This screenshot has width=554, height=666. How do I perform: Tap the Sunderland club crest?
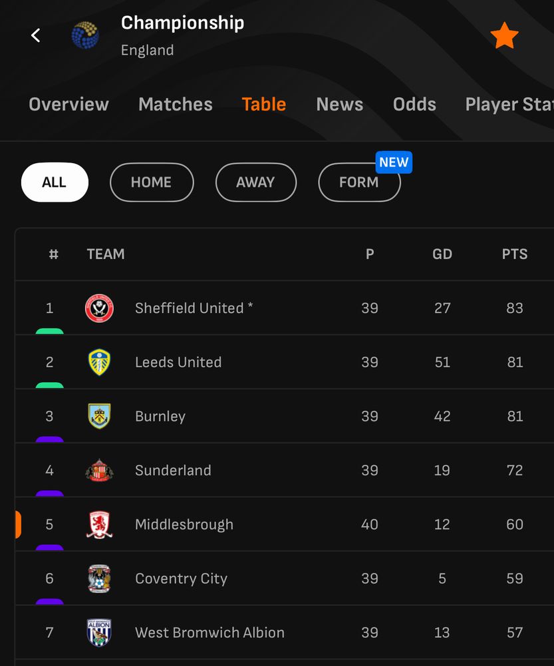99,470
